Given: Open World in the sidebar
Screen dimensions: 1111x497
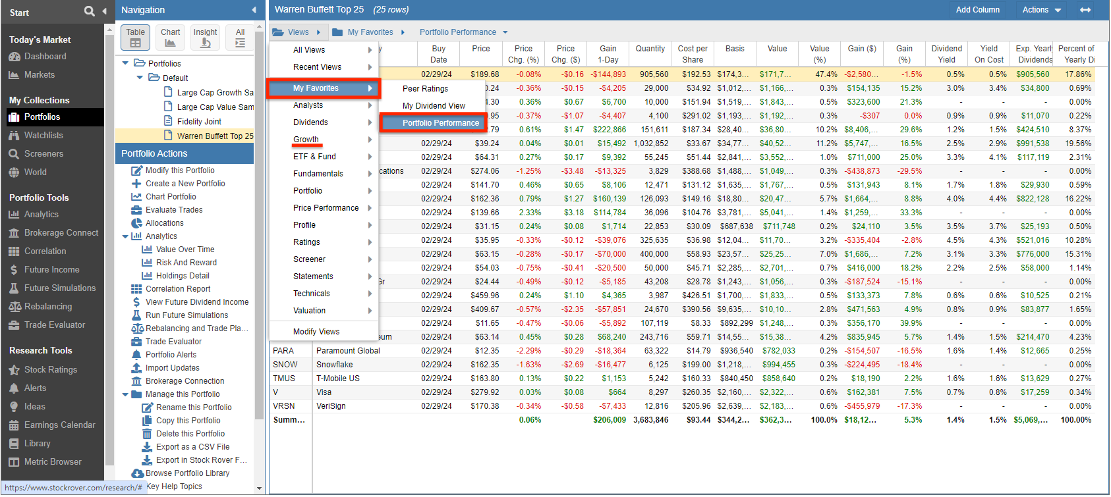Looking at the screenshot, I should click(x=35, y=172).
